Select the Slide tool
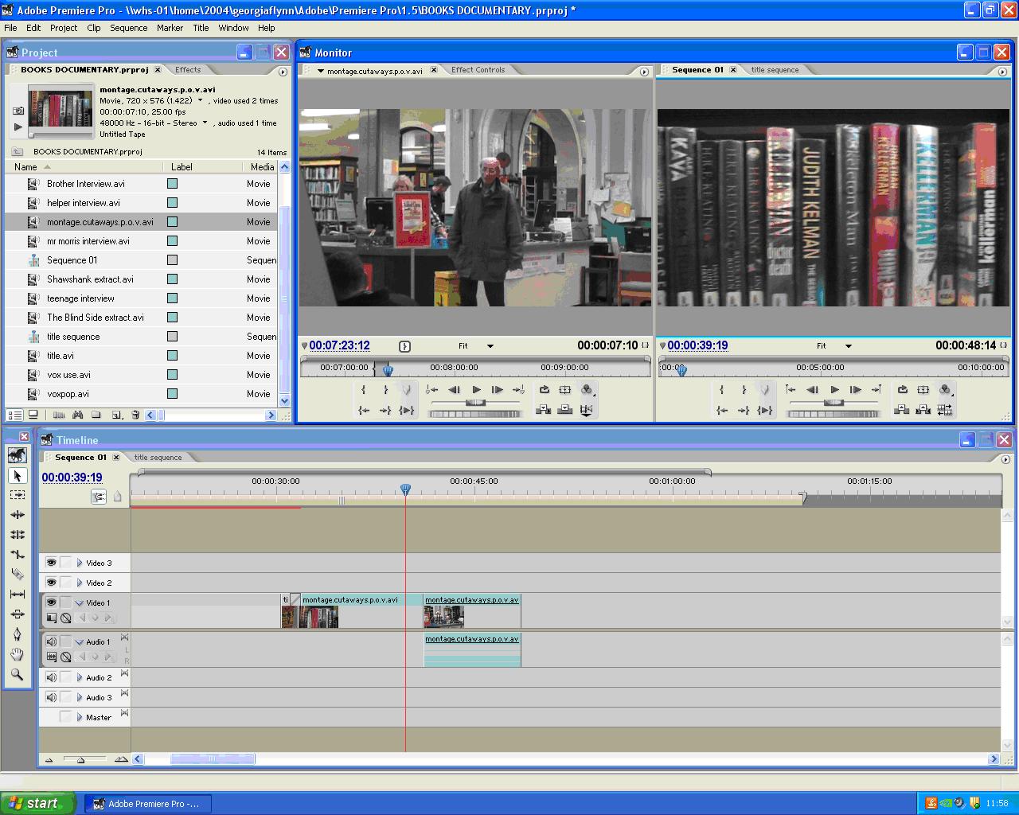This screenshot has width=1019, height=815. [18, 614]
